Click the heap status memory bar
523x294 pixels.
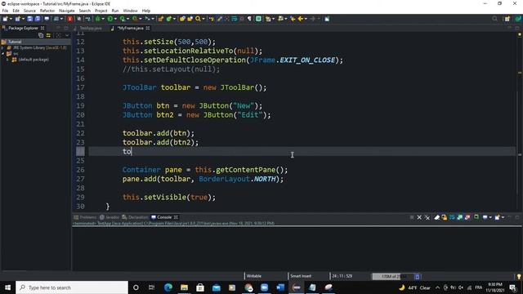tap(392, 276)
